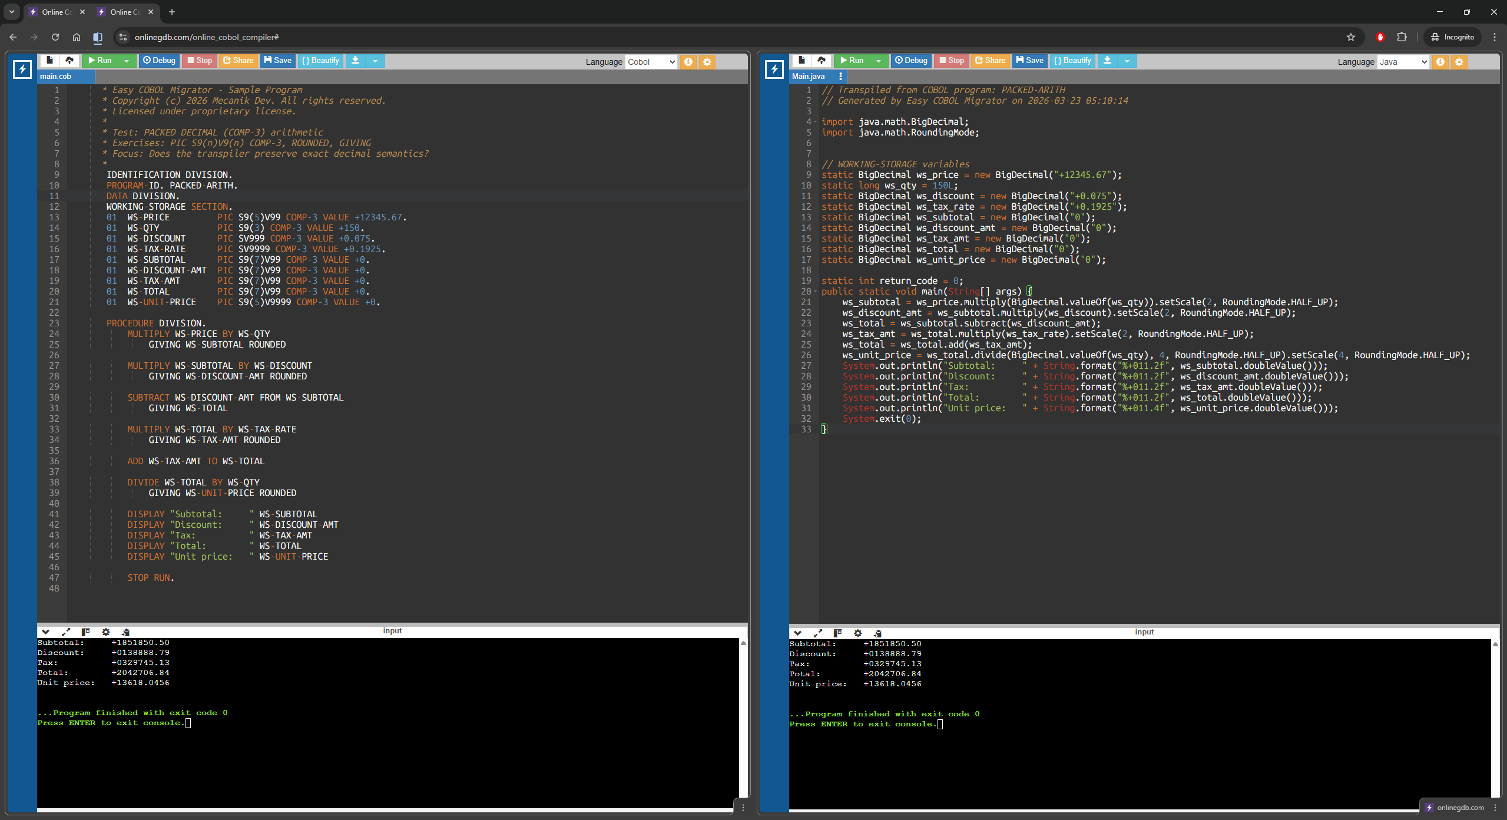Click the New File icon in the Java pane
This screenshot has height=820, width=1507.
801,60
